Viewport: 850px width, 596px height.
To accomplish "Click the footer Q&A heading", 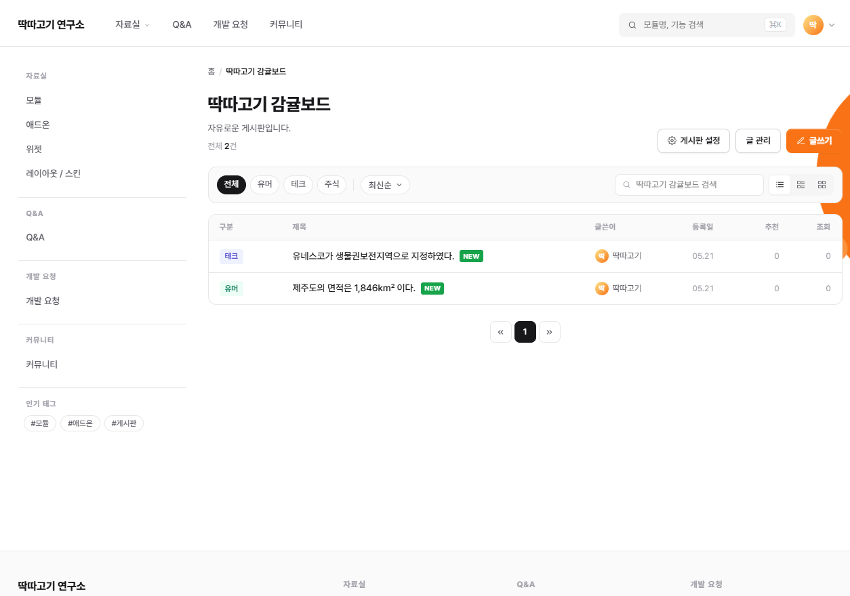I will (x=526, y=584).
